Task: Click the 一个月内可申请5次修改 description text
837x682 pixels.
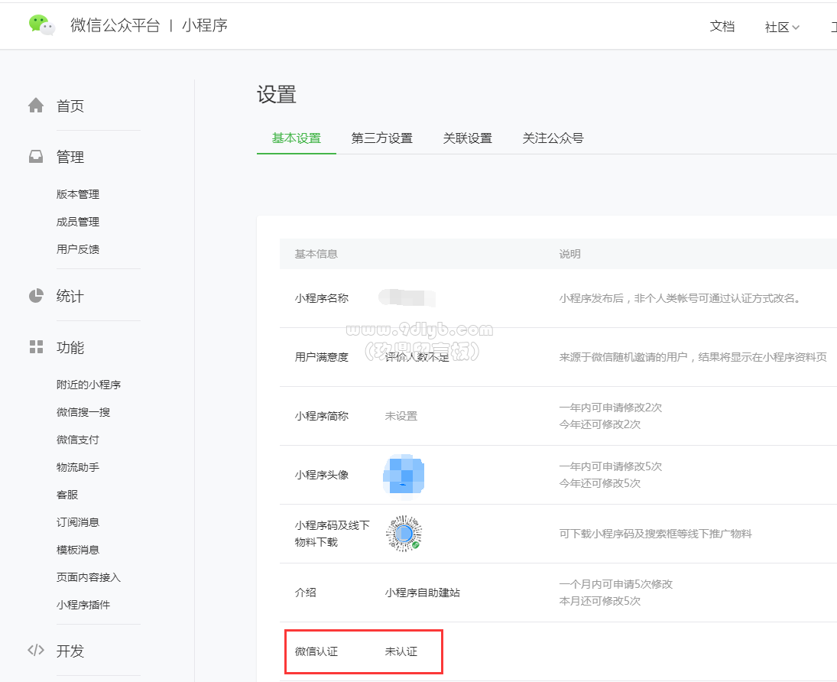Action: click(616, 584)
